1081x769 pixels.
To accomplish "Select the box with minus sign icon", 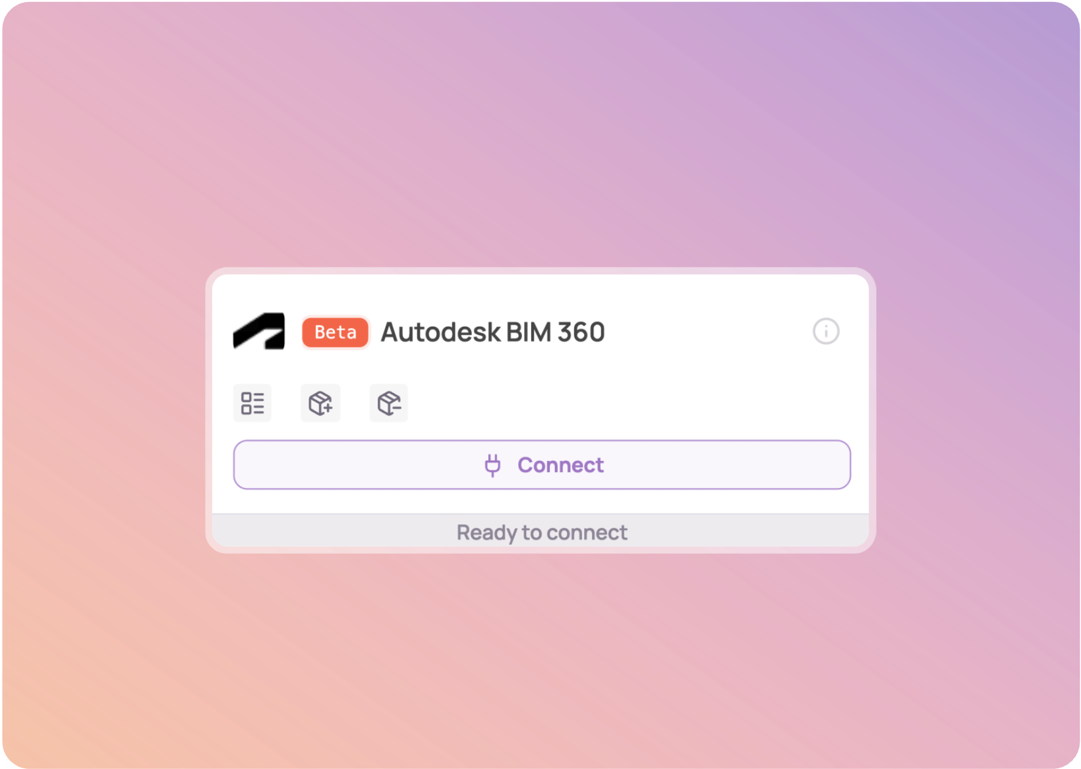I will [389, 403].
